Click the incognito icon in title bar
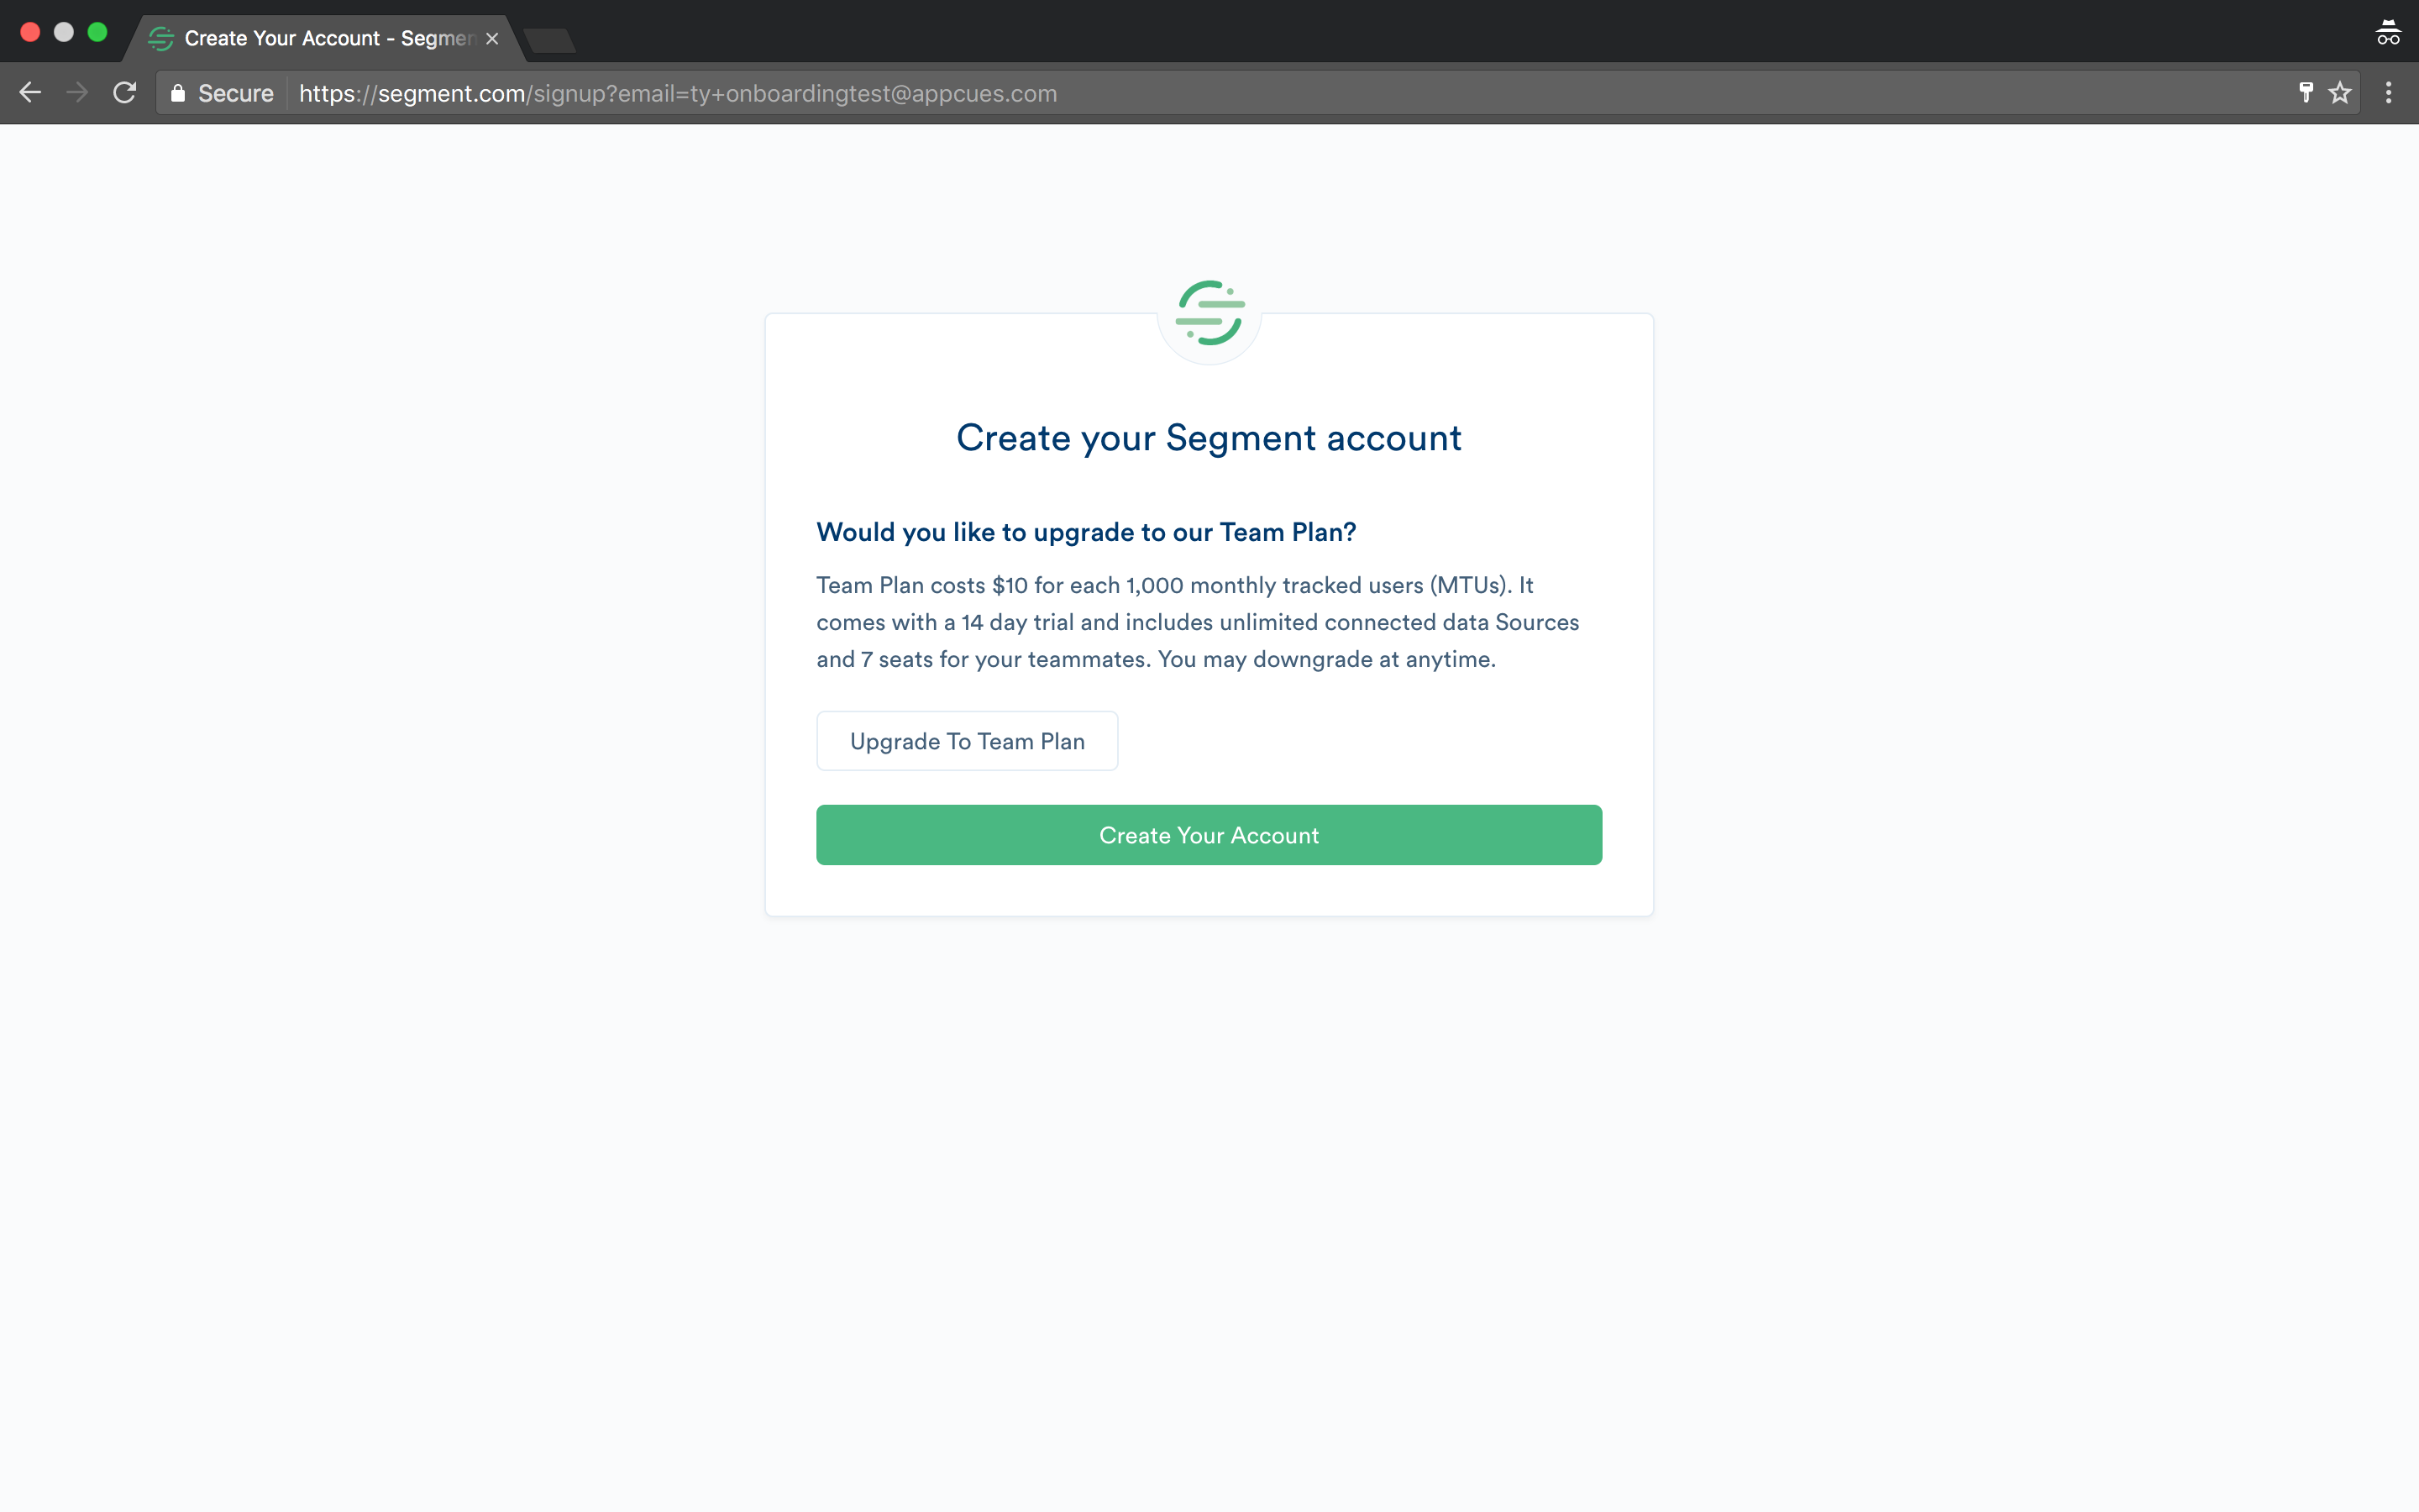The image size is (2419, 1512). pyautogui.click(x=2388, y=33)
